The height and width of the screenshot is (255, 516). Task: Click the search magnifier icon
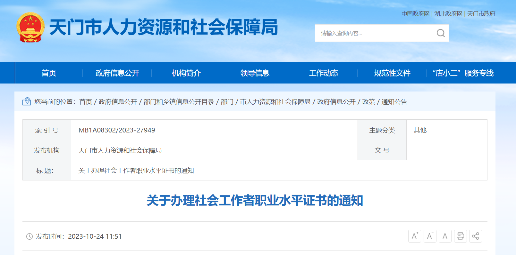(x=441, y=33)
